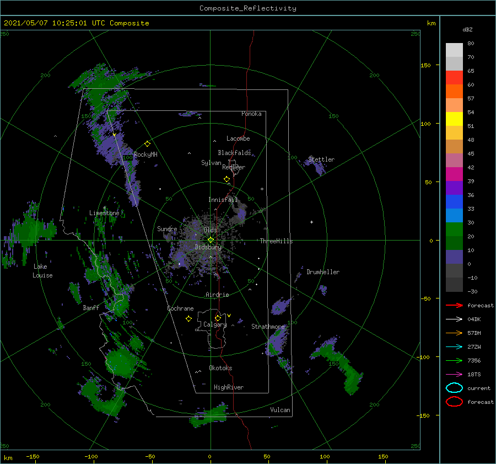Click the Okotoks city label
Viewport: 496px width, 464px height.
tap(220, 368)
